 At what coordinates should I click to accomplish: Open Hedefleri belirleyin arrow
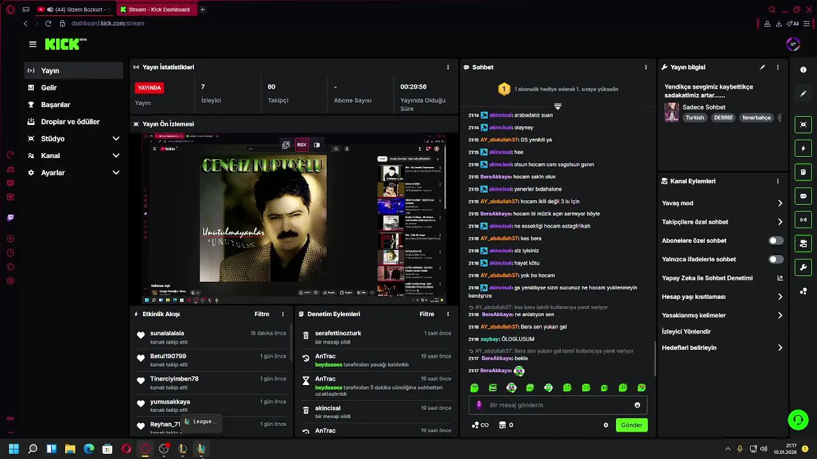click(779, 348)
